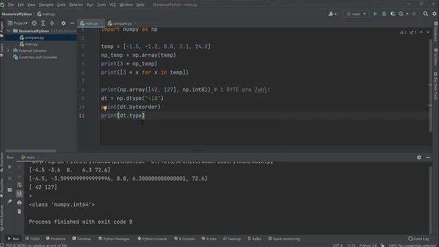The width and height of the screenshot is (439, 247).
Task: Open Search Everywhere magnifier icon
Action: click(425, 14)
